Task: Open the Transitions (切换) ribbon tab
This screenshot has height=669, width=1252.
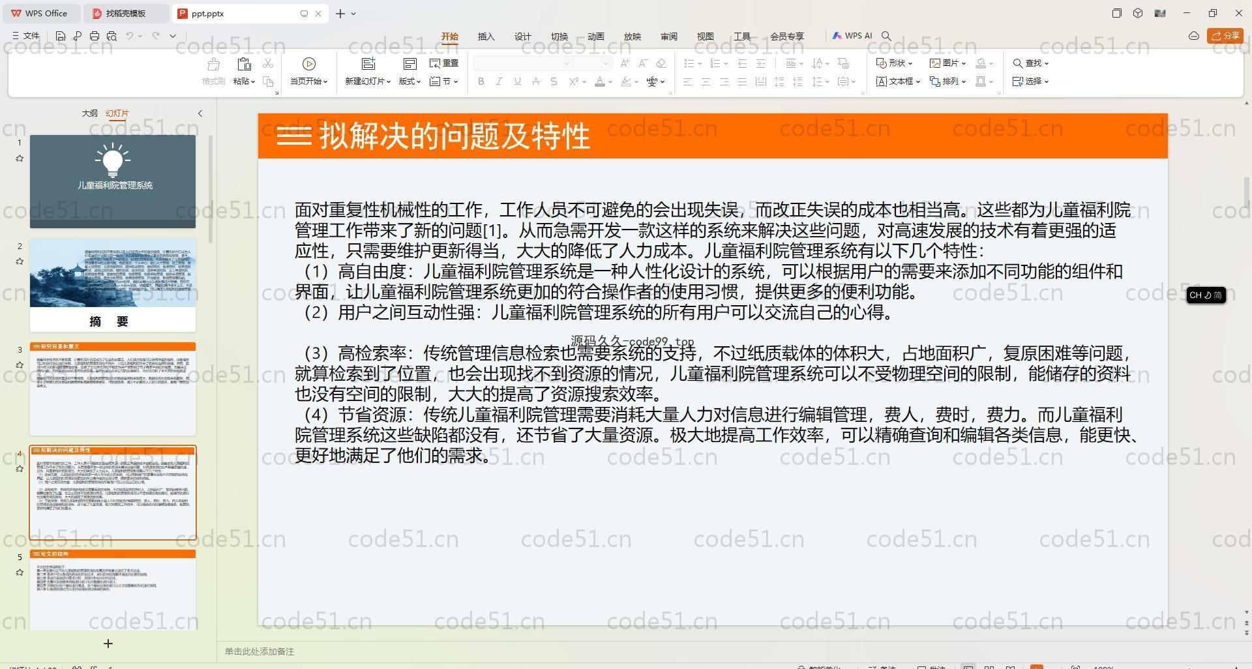Action: coord(559,37)
